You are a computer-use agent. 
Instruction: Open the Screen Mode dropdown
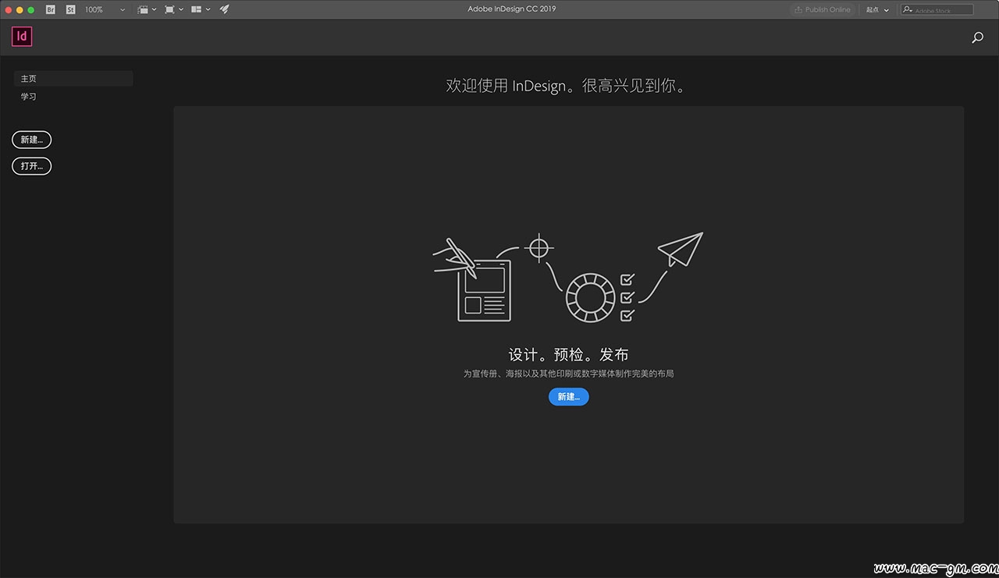coord(174,9)
